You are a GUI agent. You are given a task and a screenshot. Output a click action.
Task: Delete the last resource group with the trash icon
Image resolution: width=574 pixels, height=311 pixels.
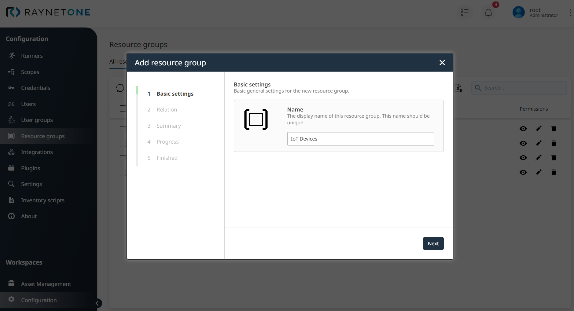click(554, 172)
